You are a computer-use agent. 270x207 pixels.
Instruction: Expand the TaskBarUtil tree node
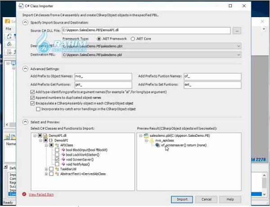46,169
